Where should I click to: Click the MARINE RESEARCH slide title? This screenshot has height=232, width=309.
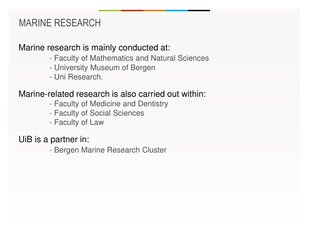(x=60, y=23)
